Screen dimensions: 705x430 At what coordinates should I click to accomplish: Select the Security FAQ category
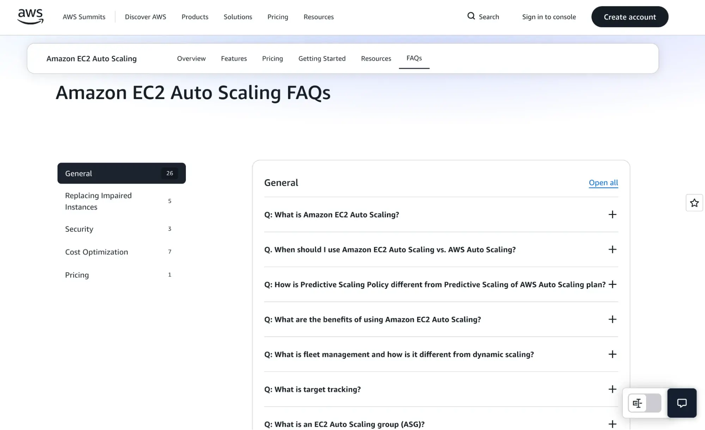point(121,229)
